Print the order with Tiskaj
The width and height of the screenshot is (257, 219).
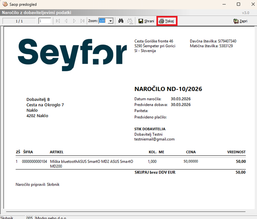tap(167, 21)
